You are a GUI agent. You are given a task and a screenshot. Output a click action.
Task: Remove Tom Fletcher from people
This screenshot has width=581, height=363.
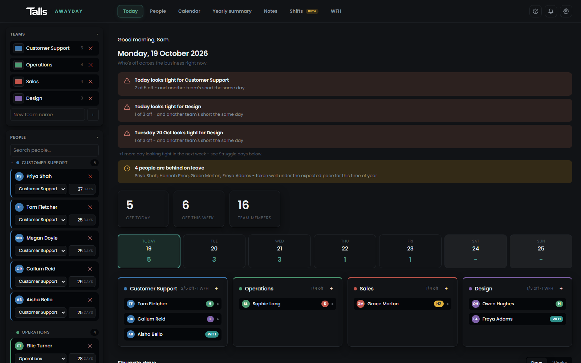point(90,207)
